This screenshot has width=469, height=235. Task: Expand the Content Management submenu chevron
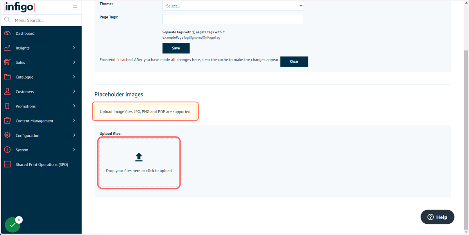74,121
